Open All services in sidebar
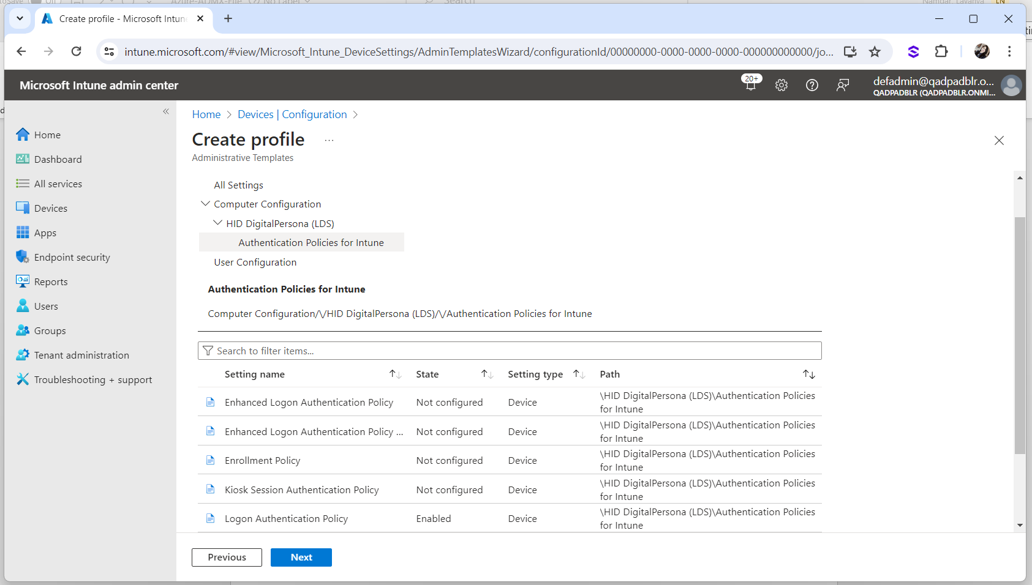This screenshot has height=585, width=1032. tap(58, 184)
